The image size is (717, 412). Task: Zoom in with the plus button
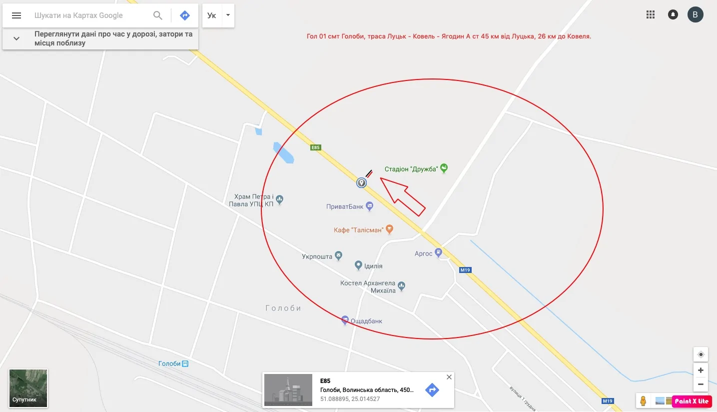[701, 370]
